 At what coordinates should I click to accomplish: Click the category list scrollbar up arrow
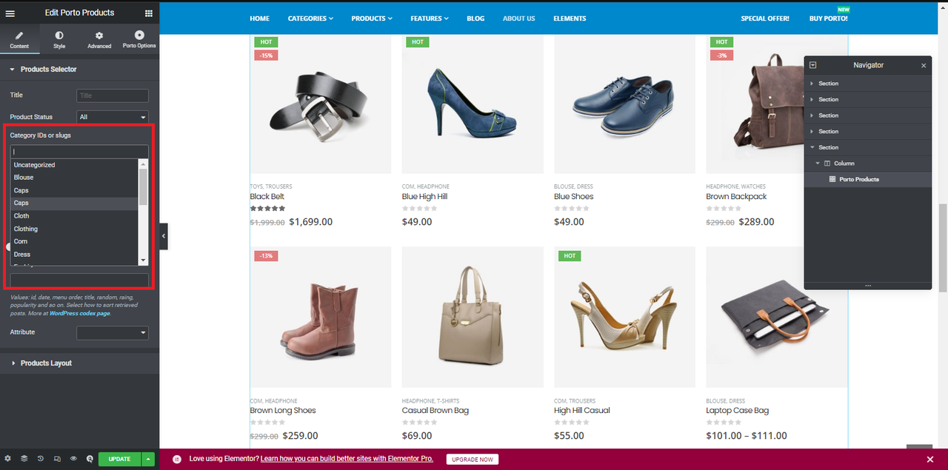(144, 164)
